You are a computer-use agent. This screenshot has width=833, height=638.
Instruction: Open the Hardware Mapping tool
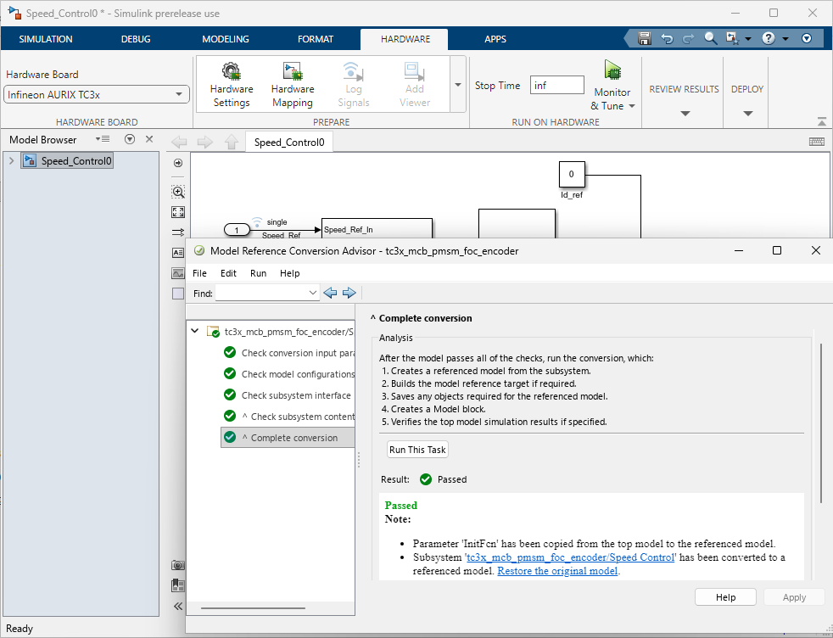(x=293, y=83)
